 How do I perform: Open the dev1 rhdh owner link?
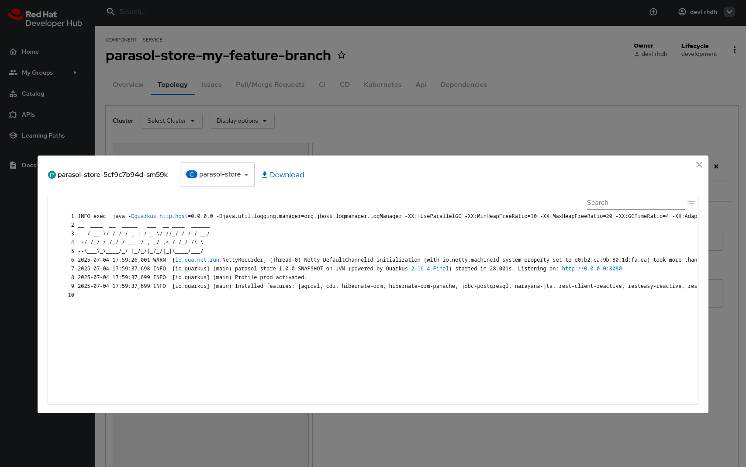pyautogui.click(x=654, y=54)
